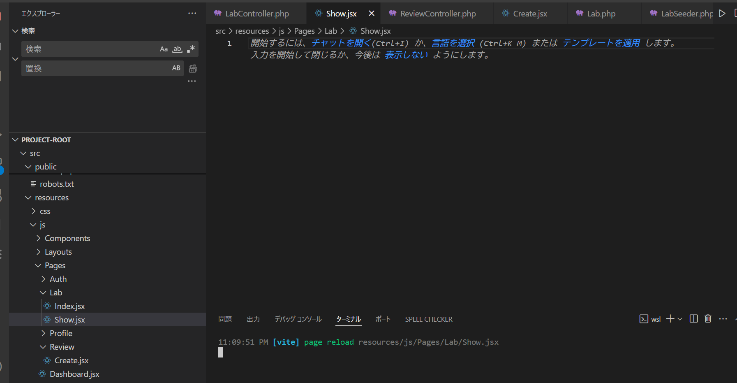Click resources in the breadcrumb
This screenshot has width=737, height=383.
[x=252, y=31]
